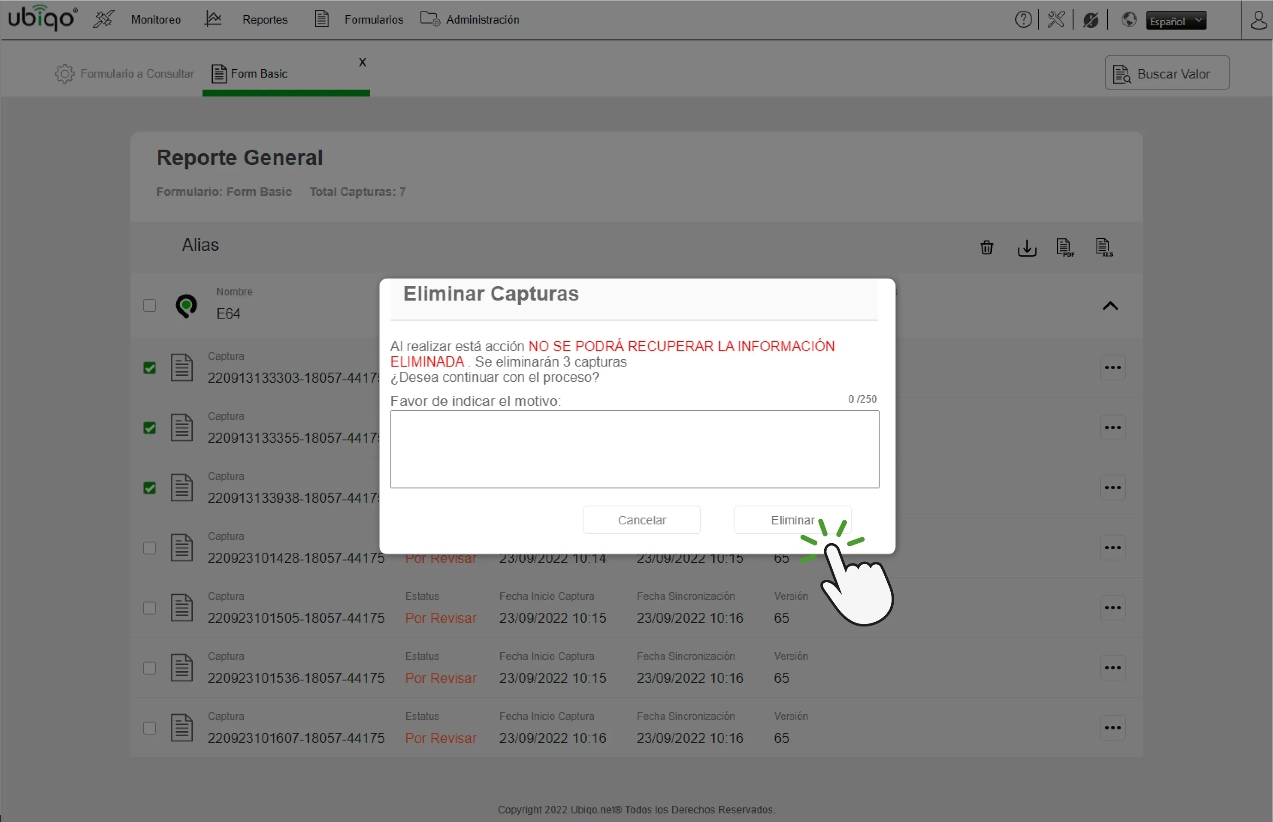Screen dimensions: 1273x822
Task: Check capture 220923101536 checkbox
Action: (x=149, y=668)
